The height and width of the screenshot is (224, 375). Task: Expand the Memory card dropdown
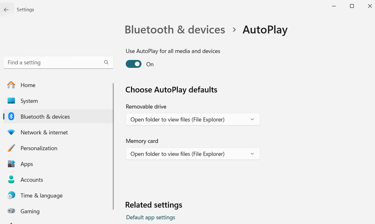click(x=193, y=154)
